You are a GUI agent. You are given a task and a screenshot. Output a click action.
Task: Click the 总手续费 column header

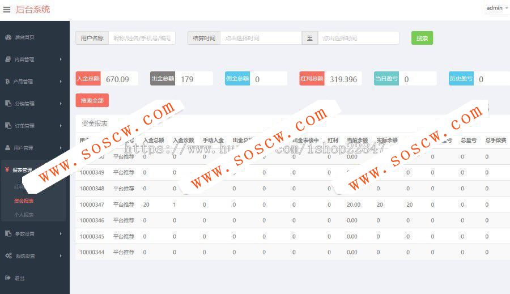[496, 140]
